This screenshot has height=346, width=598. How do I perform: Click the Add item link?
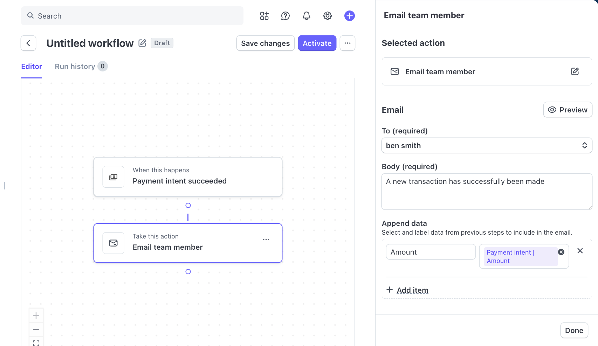412,290
